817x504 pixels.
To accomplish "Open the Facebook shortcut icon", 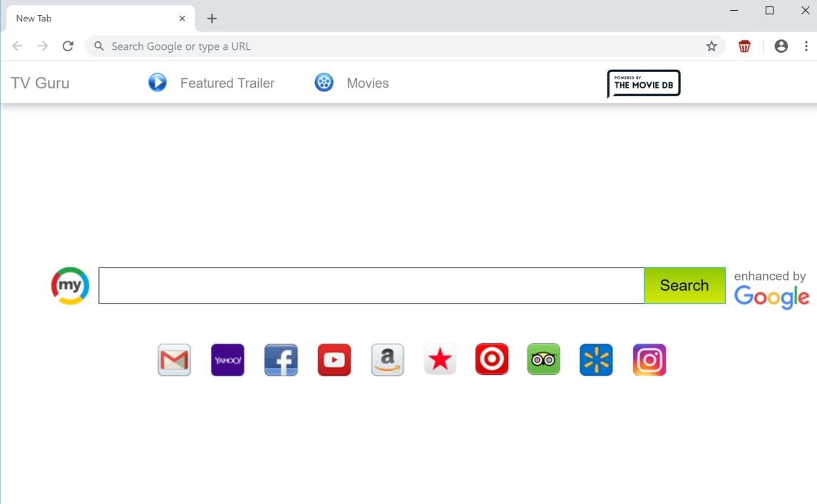I will [x=281, y=359].
